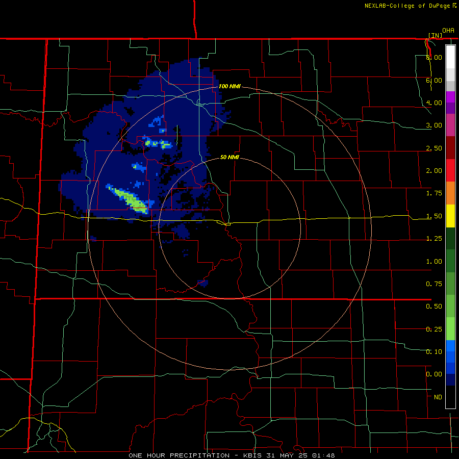
Task: Click the [IN] units label
Action: (x=435, y=35)
